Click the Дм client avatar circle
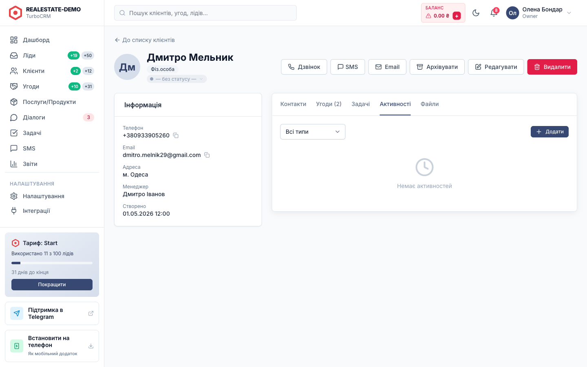 point(127,67)
